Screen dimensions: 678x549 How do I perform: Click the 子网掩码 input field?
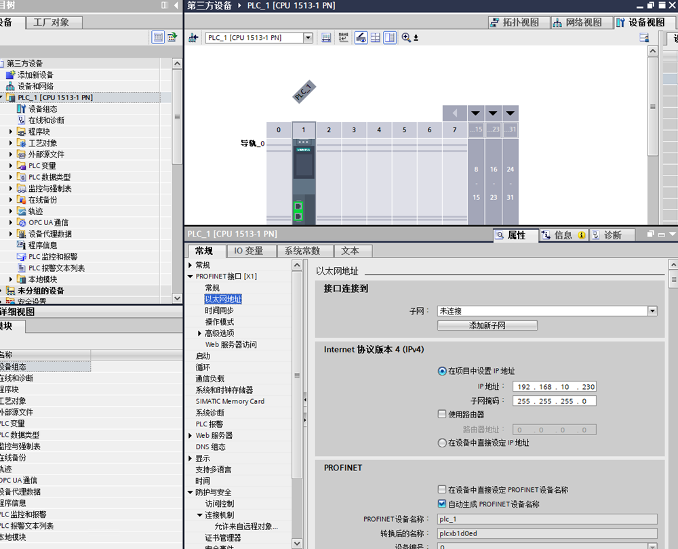(555, 401)
